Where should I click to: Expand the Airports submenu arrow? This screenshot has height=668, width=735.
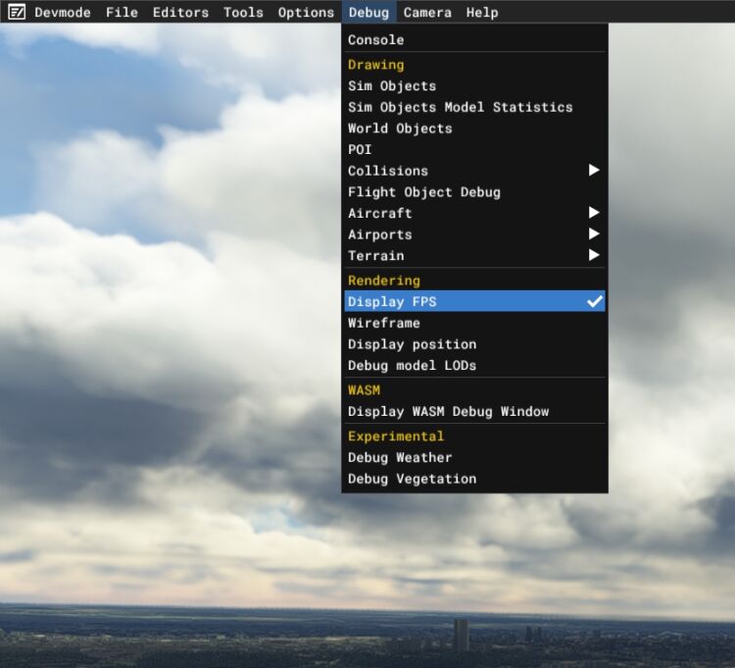tap(594, 234)
